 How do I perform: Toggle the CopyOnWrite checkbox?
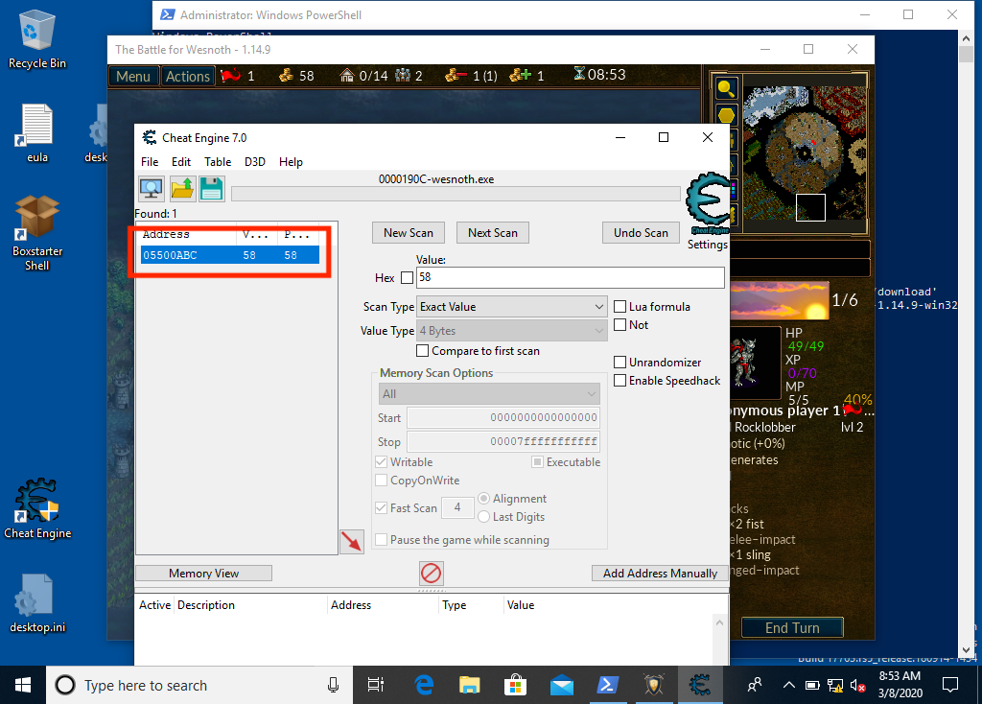(381, 481)
